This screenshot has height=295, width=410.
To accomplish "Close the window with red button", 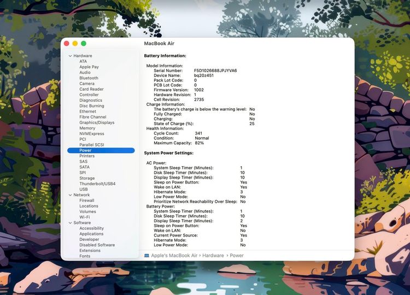I will 66,43.
